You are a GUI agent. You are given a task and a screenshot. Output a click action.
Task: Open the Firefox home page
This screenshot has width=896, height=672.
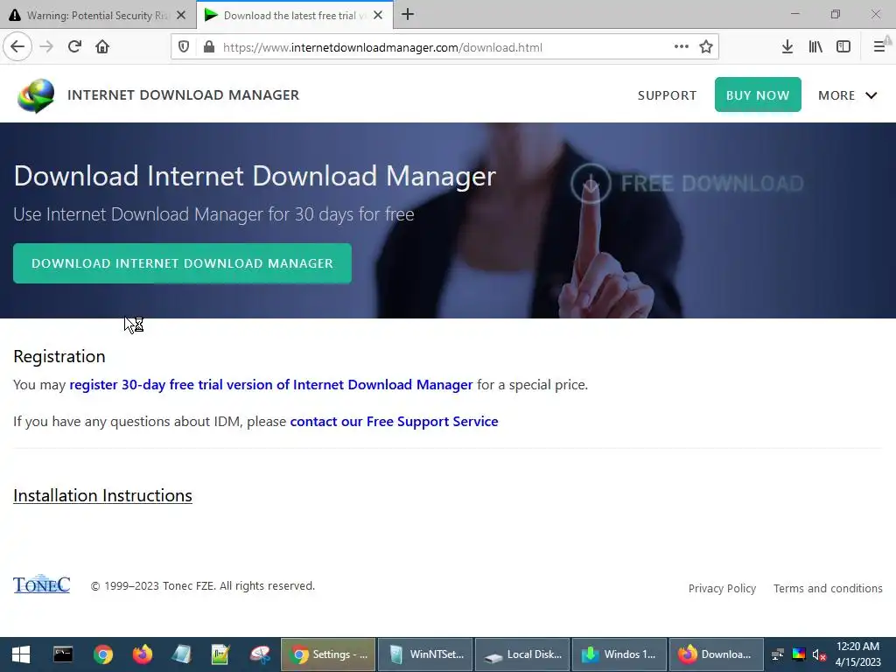pos(102,47)
